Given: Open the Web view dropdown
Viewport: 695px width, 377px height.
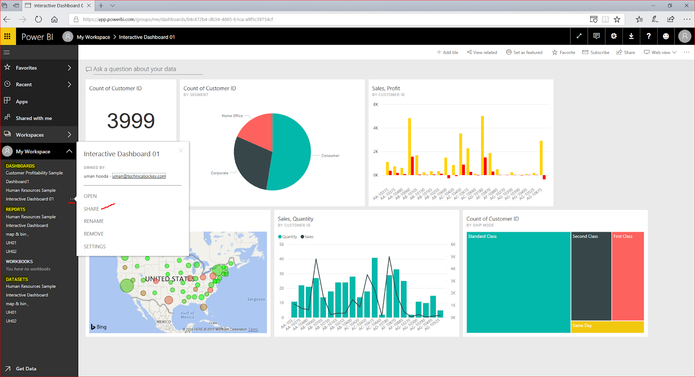Looking at the screenshot, I should 660,52.
